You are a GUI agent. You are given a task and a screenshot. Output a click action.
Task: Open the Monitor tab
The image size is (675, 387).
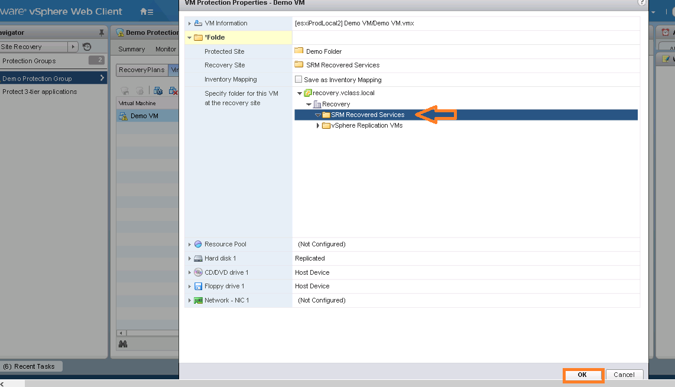(165, 49)
